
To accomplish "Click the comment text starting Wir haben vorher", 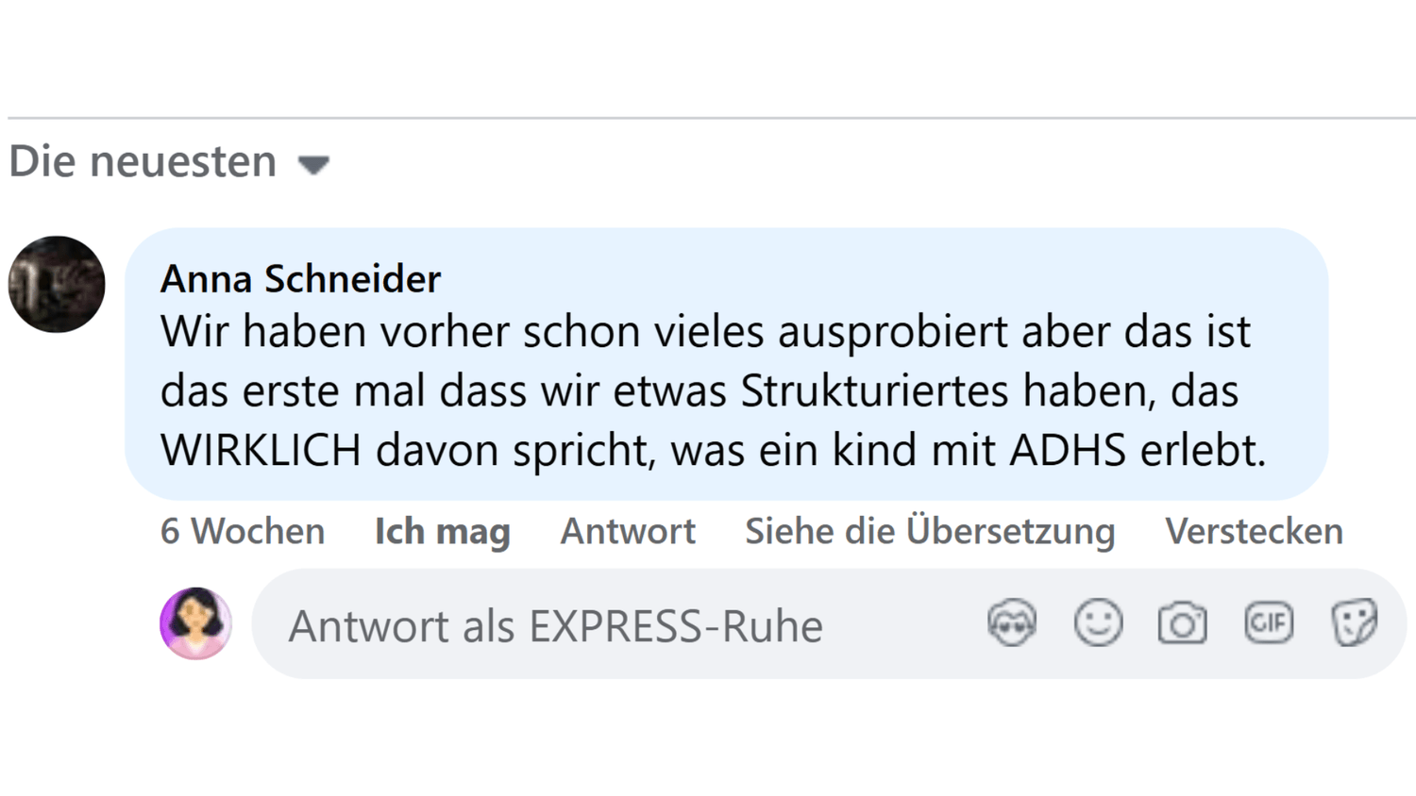I will point(704,332).
